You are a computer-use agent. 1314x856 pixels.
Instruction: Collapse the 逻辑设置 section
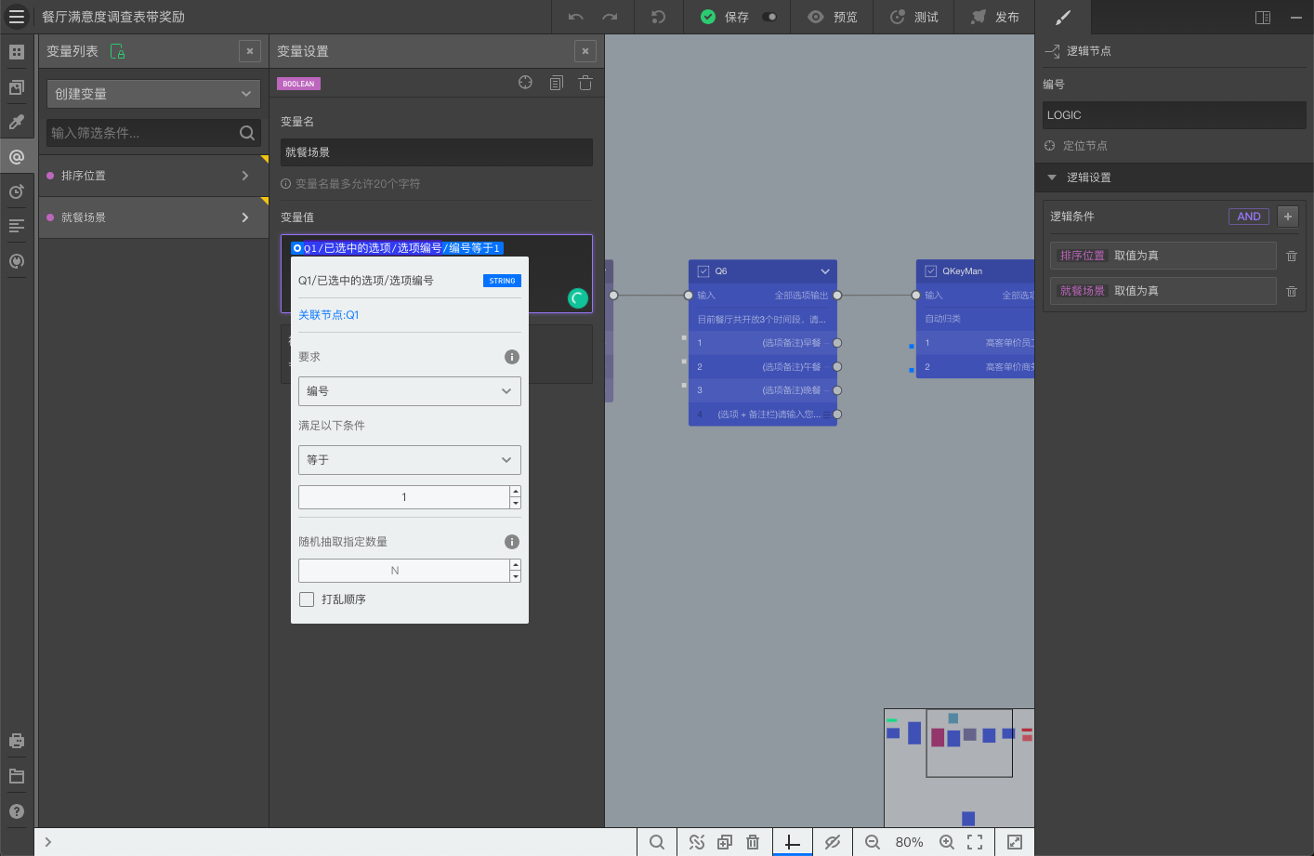[x=1052, y=178]
